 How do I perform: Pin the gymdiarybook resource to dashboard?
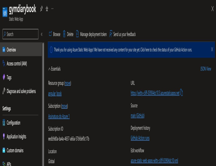pos(41,9)
